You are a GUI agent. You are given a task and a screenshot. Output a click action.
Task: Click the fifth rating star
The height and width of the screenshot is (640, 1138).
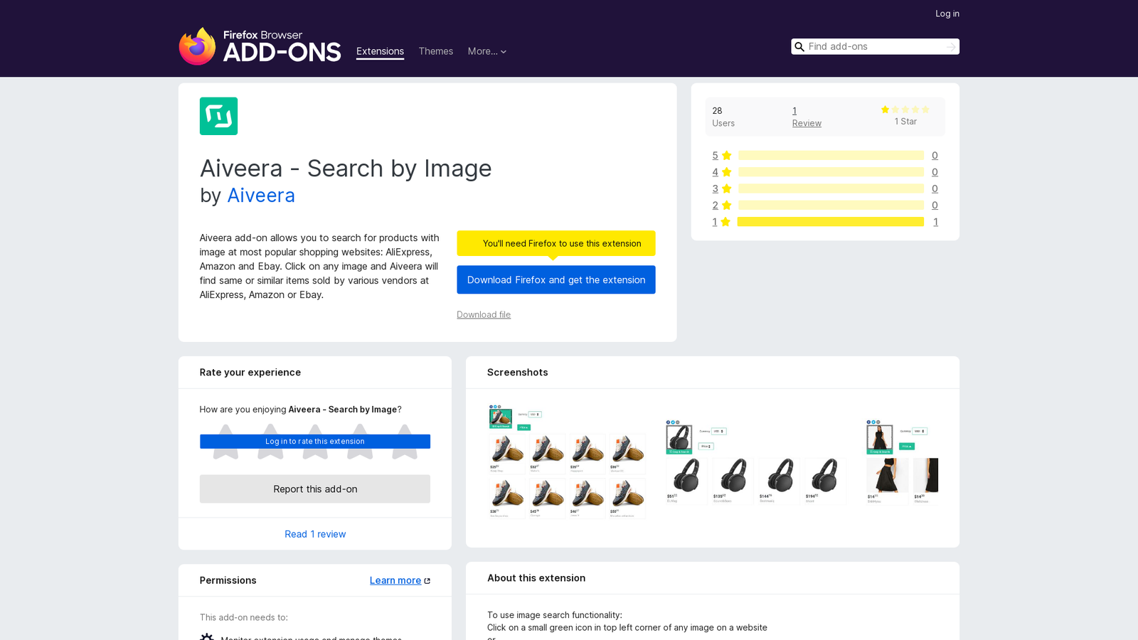[405, 442]
